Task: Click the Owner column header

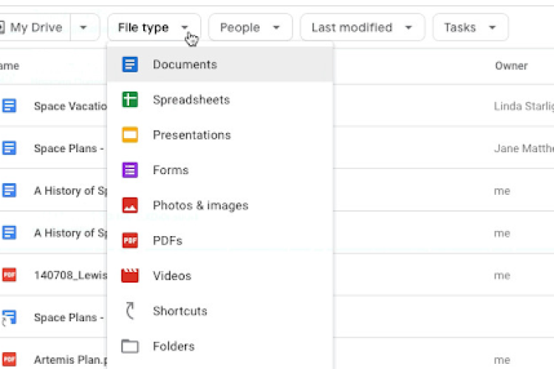Action: (x=511, y=66)
